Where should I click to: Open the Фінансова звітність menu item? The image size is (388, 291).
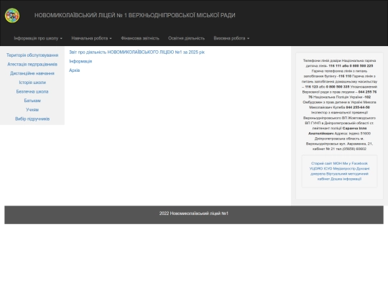(140, 38)
